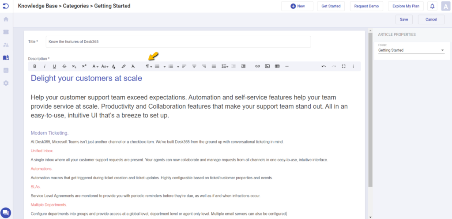
Task: Open the user profile avatar
Action: pyautogui.click(x=446, y=6)
